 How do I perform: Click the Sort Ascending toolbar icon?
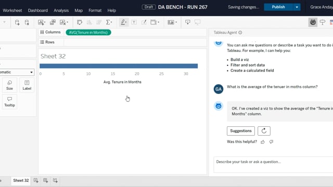pos(89,22)
